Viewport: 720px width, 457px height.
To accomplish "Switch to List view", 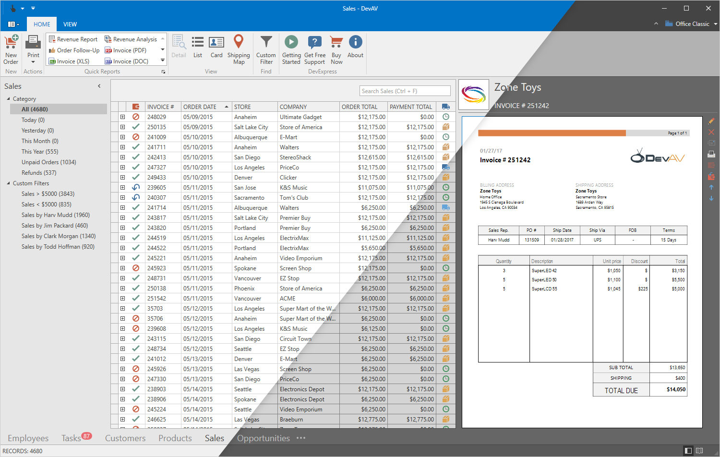I will pyautogui.click(x=197, y=49).
